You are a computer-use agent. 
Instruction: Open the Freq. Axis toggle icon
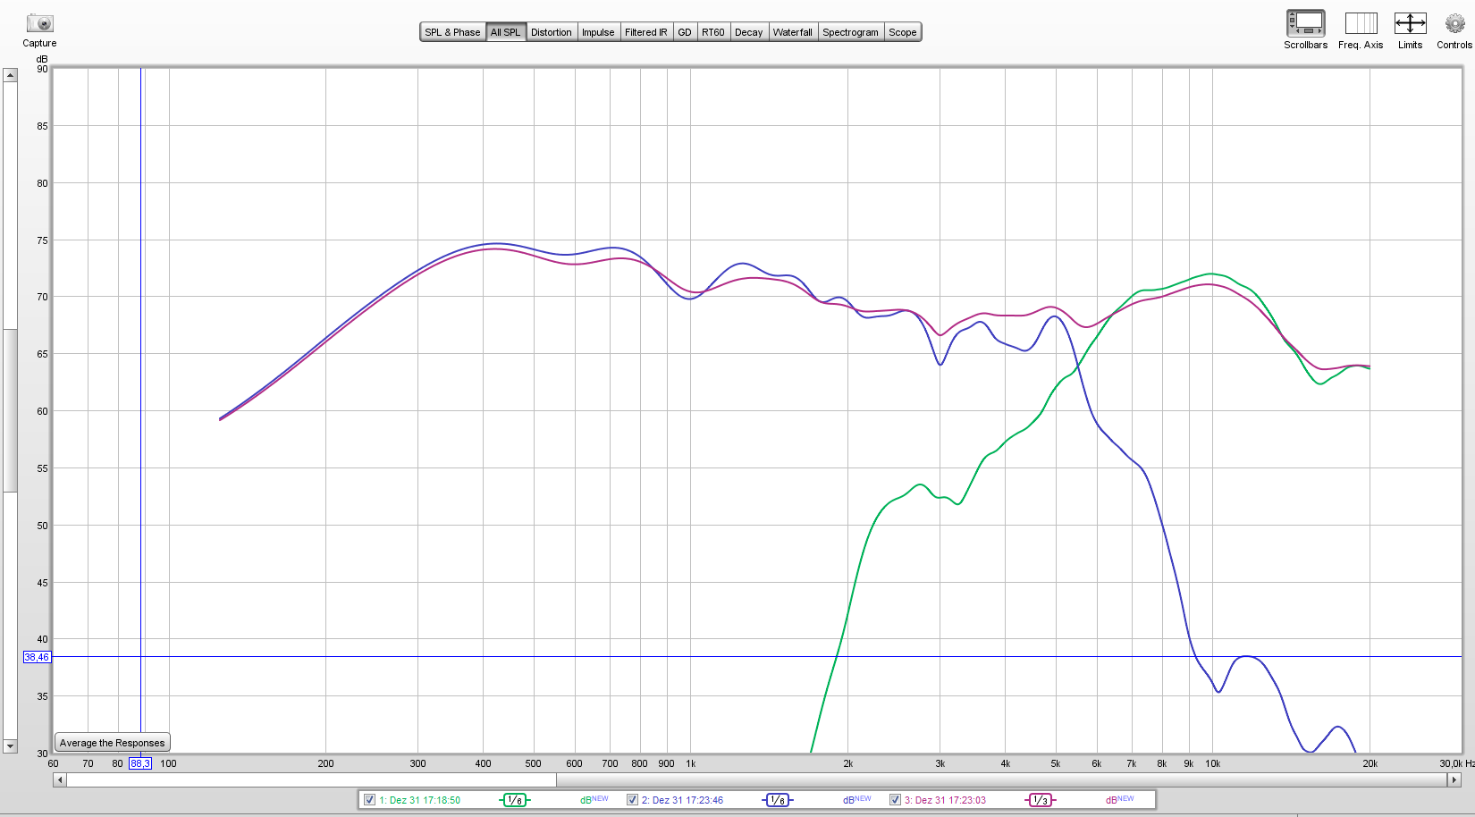pos(1361,23)
